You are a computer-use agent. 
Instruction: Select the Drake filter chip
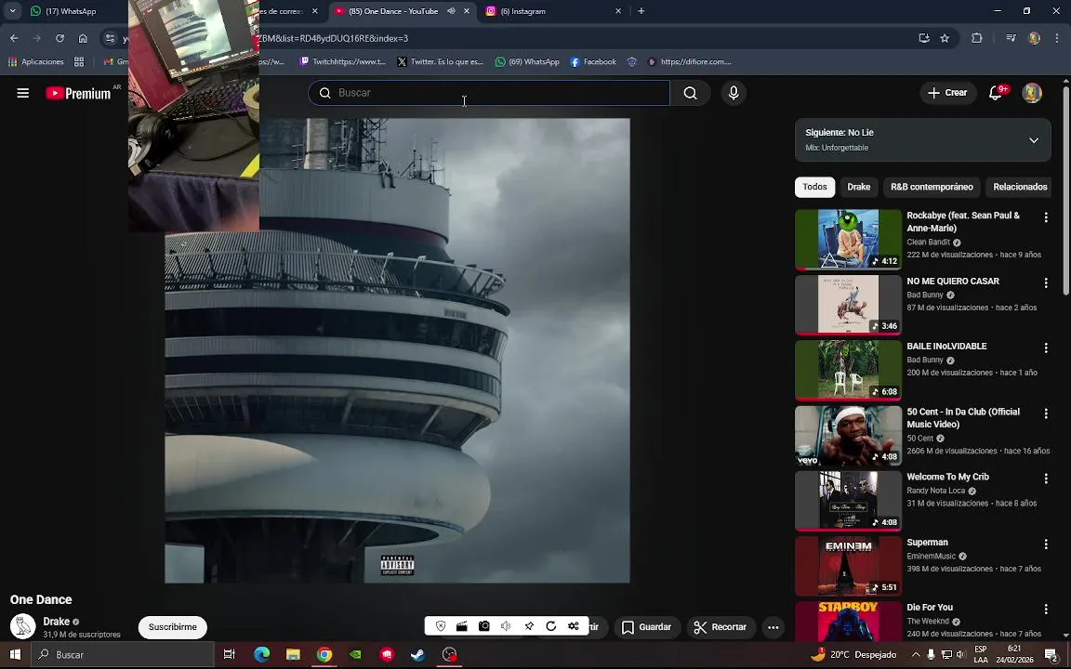pyautogui.click(x=859, y=187)
